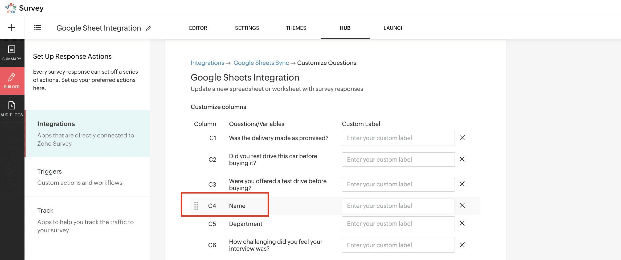Open the Audit Logs sidebar icon
Image resolution: width=621 pixels, height=260 pixels.
pos(12,109)
